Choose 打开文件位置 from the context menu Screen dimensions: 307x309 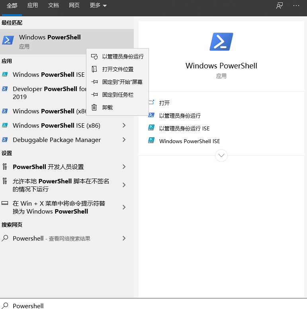117,69
